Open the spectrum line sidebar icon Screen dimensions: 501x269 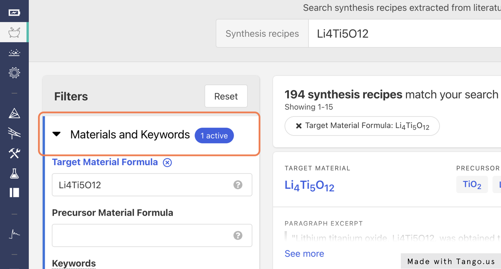(x=14, y=234)
